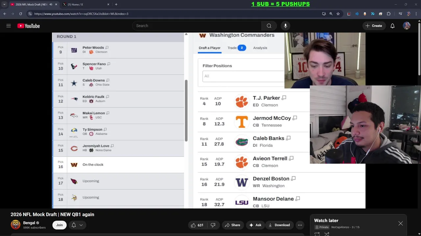Open the Chrome three-dot menu
This screenshot has width=421, height=236.
(x=416, y=14)
